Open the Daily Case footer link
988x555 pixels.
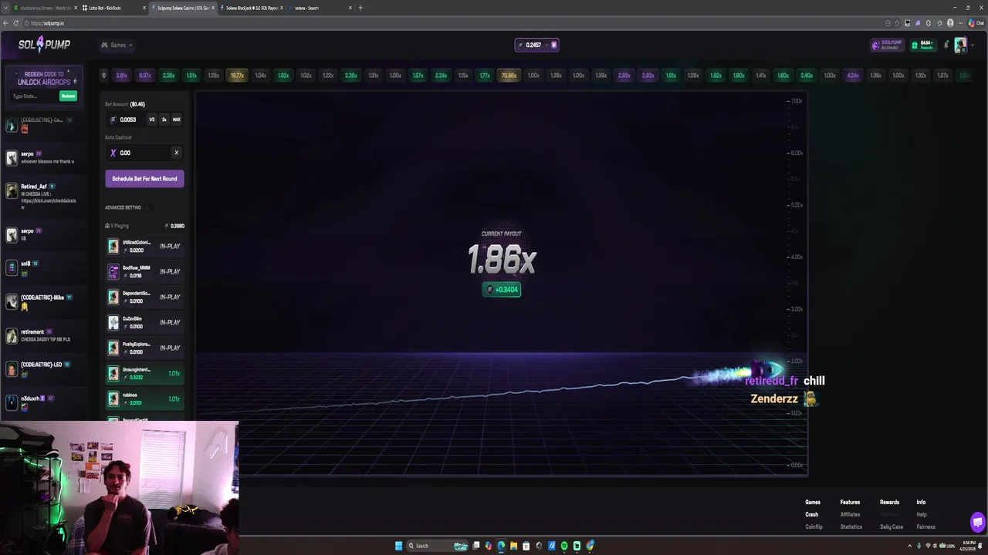[892, 526]
